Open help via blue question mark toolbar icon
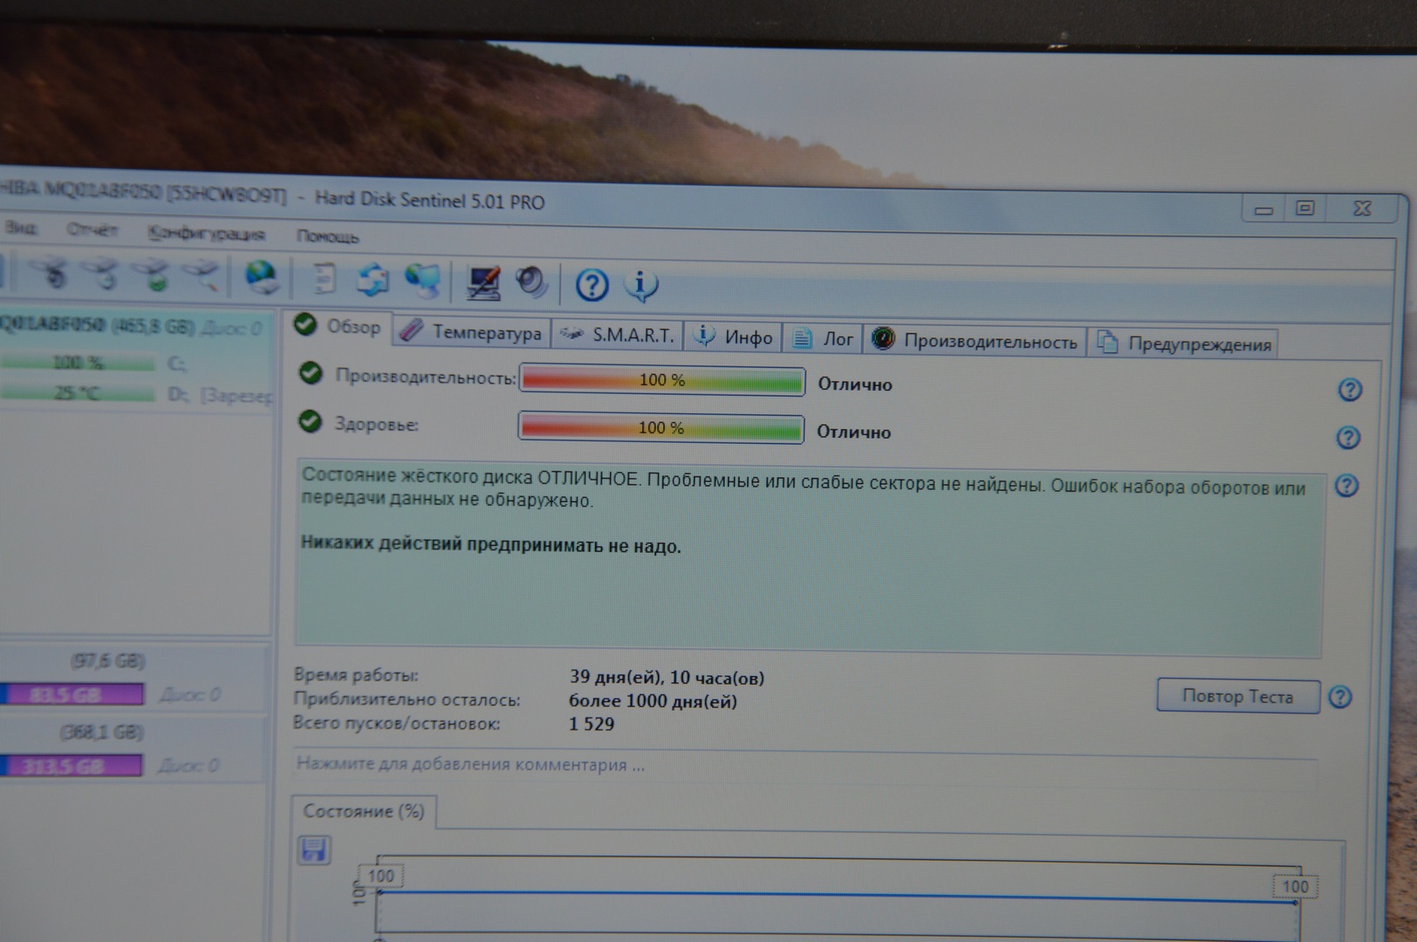The height and width of the screenshot is (942, 1417). [x=592, y=285]
